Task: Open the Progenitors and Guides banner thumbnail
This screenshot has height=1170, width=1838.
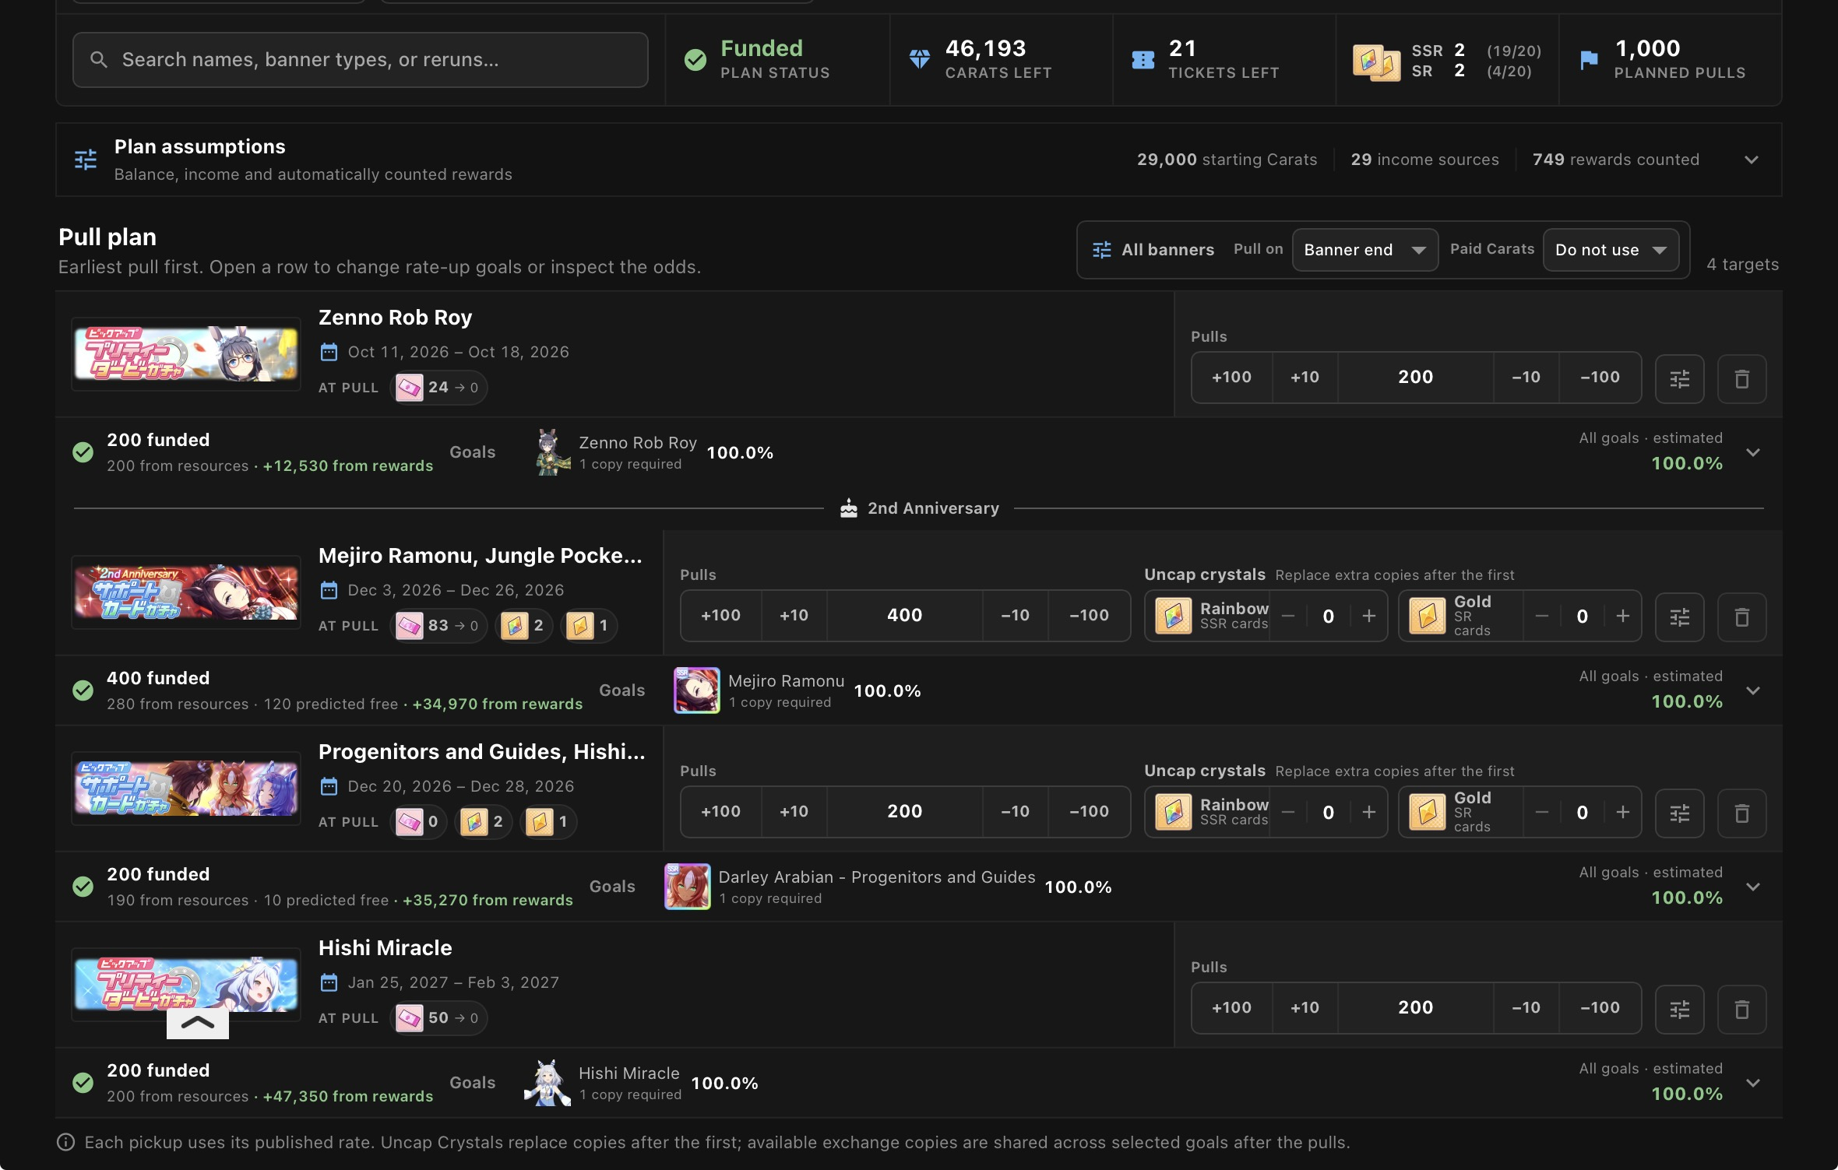Action: [186, 789]
